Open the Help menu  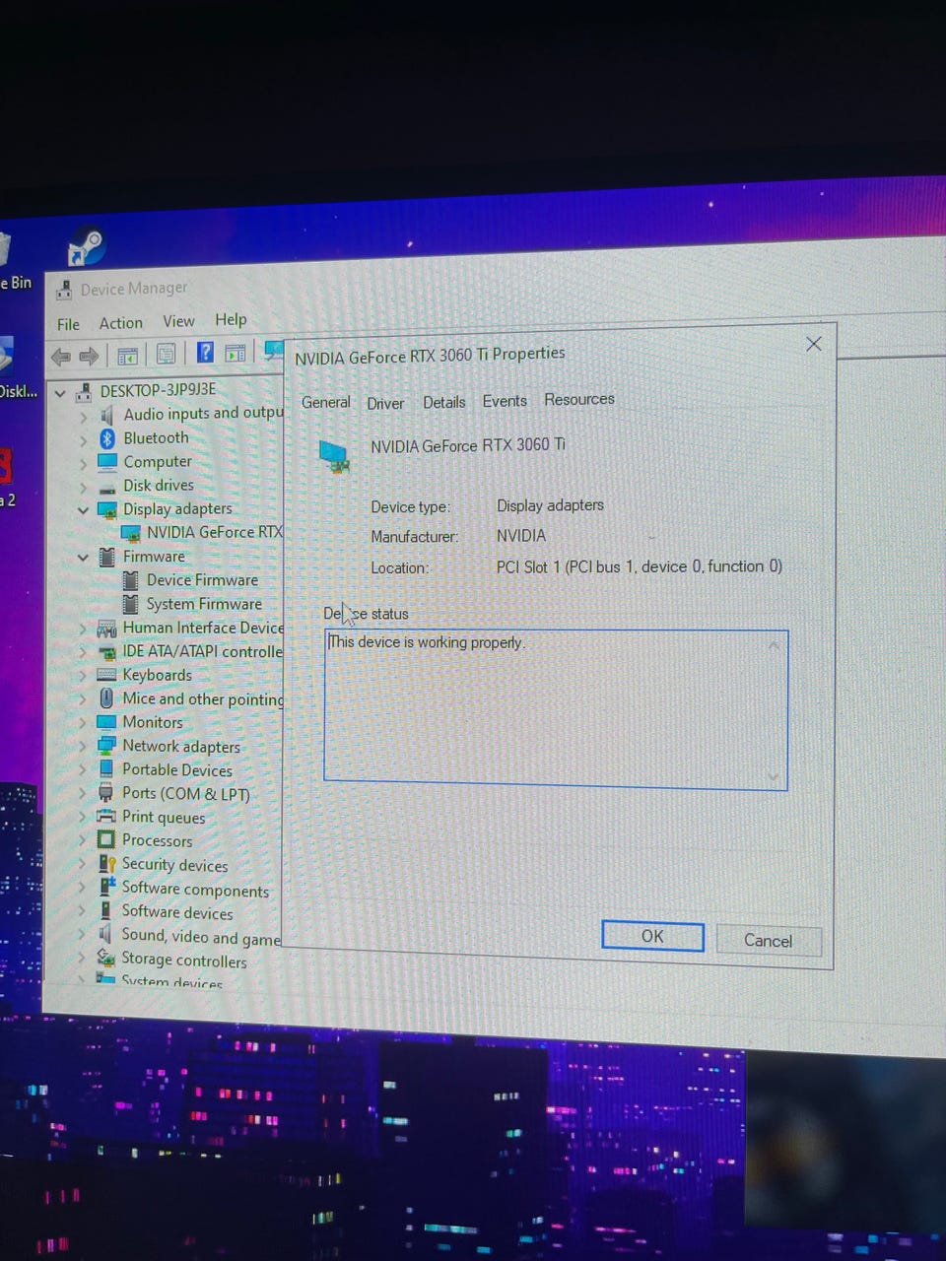231,319
